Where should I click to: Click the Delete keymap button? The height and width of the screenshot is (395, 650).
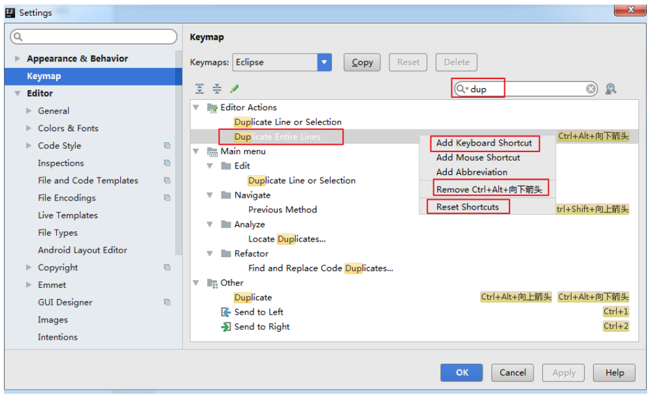click(457, 62)
